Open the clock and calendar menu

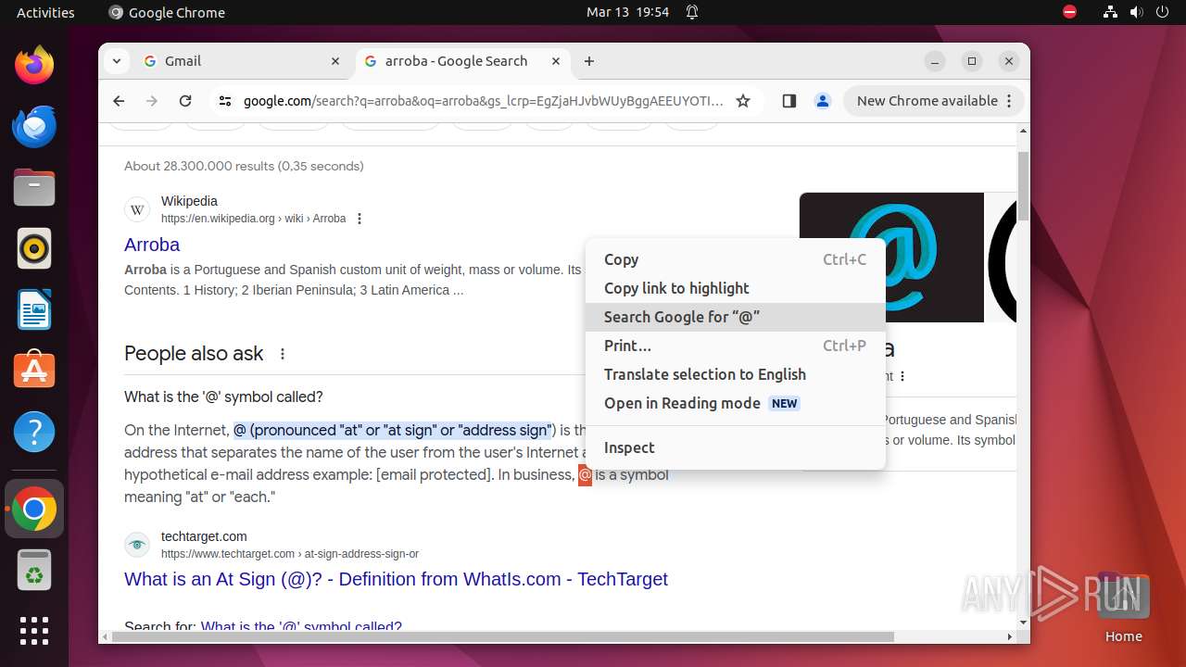pyautogui.click(x=627, y=12)
